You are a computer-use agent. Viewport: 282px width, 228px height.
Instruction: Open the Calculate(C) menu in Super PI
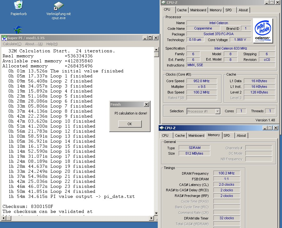click(x=12, y=44)
